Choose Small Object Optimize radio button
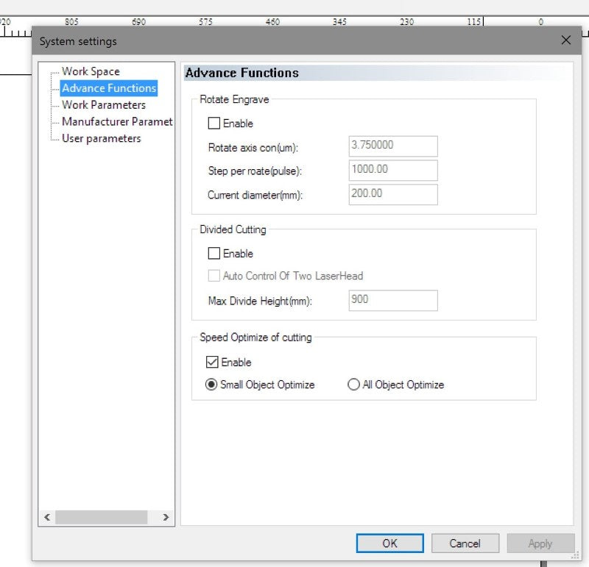The width and height of the screenshot is (589, 567). pos(211,385)
